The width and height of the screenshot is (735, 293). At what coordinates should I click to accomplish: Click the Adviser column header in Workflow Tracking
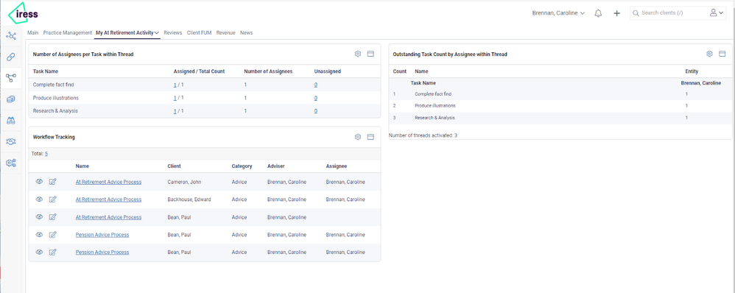[x=277, y=166]
